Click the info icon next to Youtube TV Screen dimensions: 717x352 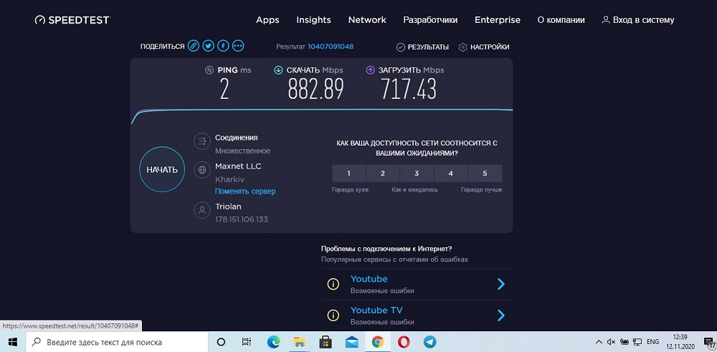333,315
